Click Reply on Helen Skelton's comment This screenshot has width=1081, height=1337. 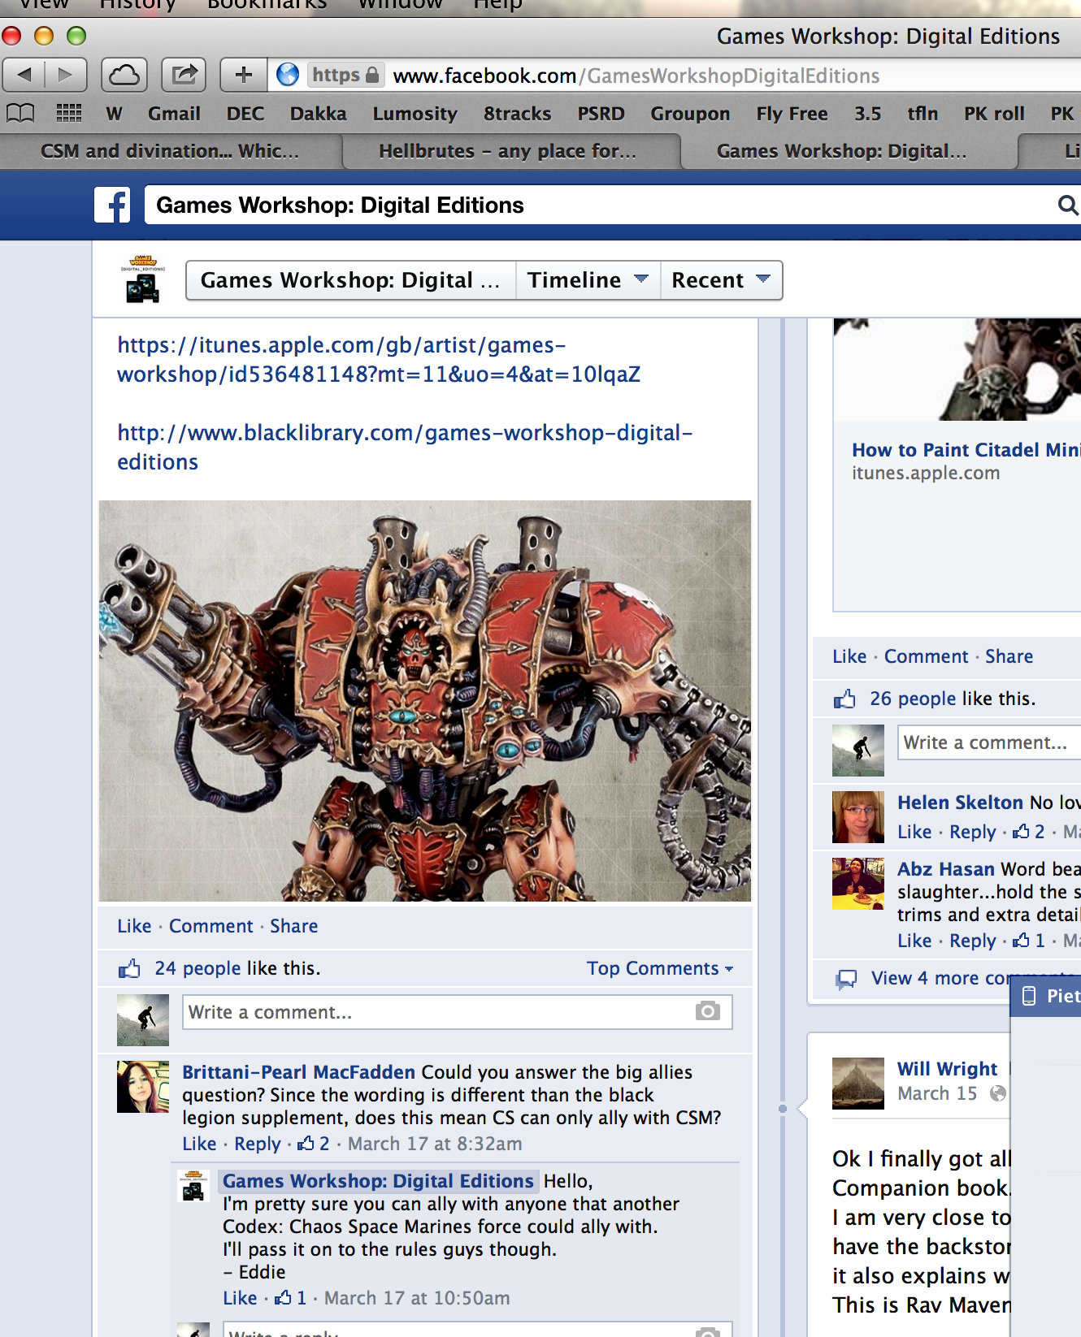[972, 832]
